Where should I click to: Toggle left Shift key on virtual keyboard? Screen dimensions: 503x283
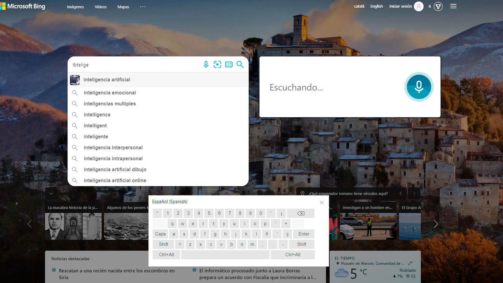[163, 244]
